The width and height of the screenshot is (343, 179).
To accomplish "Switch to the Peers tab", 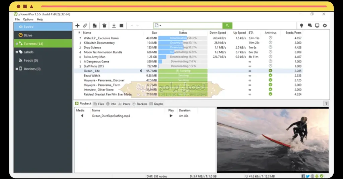I will [x=124, y=104].
